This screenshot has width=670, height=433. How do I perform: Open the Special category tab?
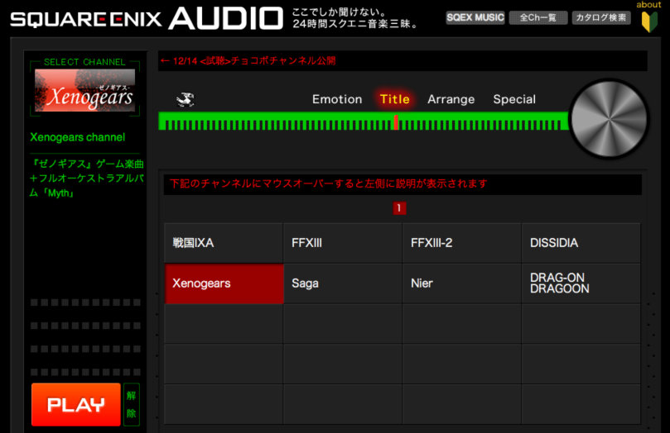point(514,99)
